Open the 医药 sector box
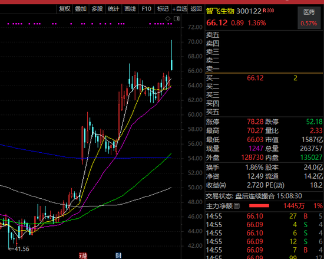324x259 pixels. (309, 18)
